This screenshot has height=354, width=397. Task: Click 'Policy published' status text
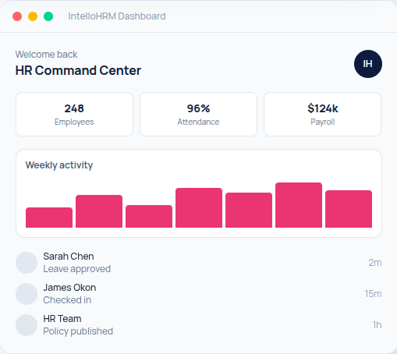click(x=78, y=331)
